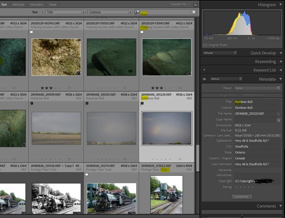Image resolution: width=285 pixels, height=218 pixels.
Task: Click reject flag on 20140608_201220.NEF
Action: coord(142,103)
